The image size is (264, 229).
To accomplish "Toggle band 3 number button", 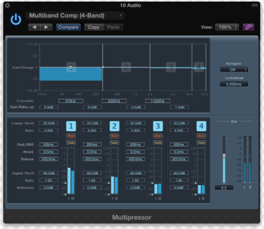I will click(x=158, y=126).
